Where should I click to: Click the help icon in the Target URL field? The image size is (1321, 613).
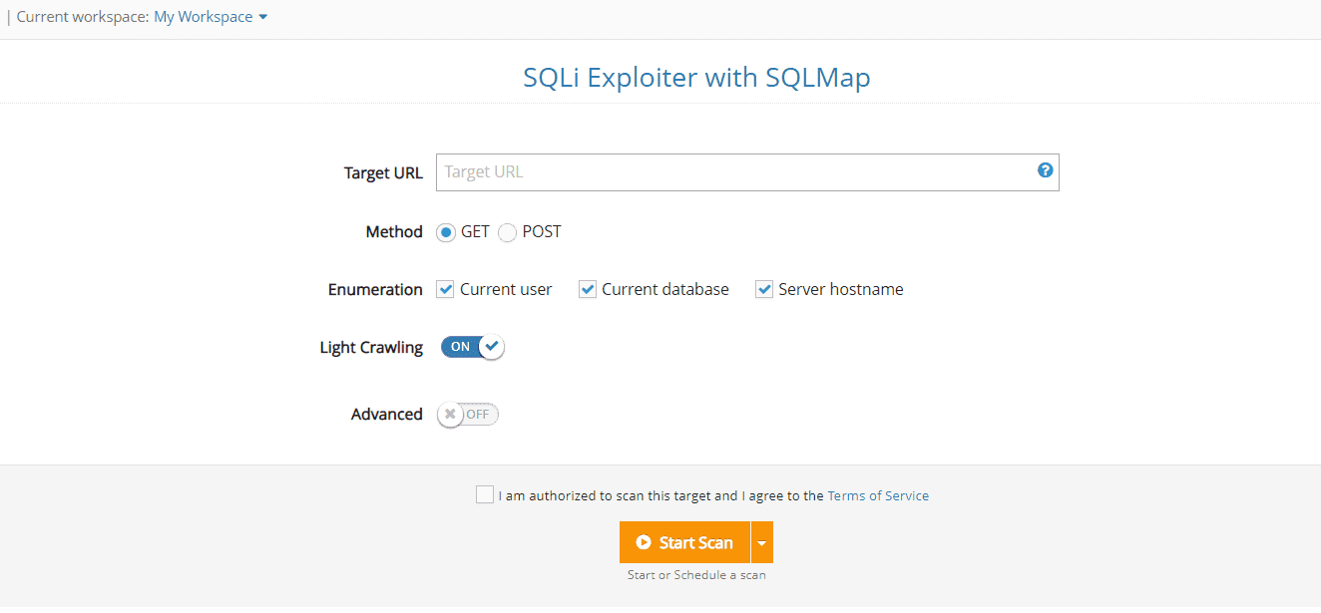coord(1045,170)
